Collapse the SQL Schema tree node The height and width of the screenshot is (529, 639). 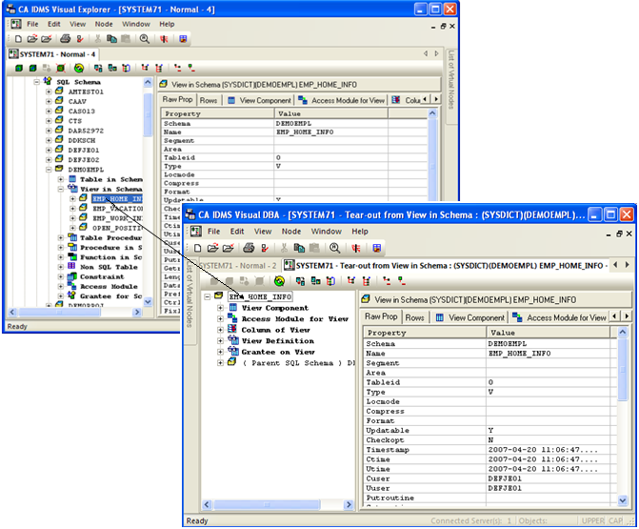(37, 82)
